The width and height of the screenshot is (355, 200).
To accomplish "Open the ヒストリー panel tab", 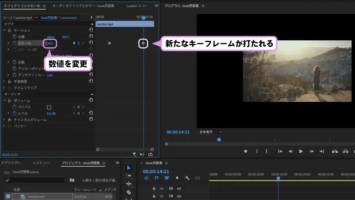I will pos(41,163).
